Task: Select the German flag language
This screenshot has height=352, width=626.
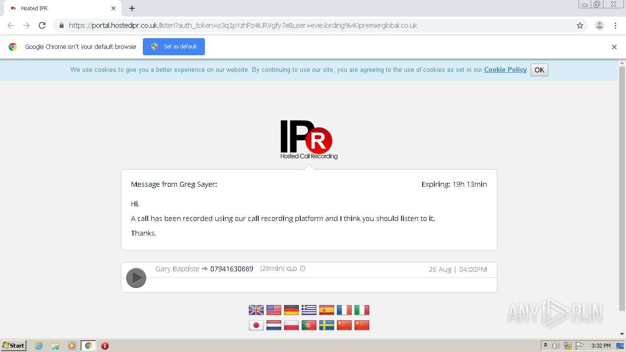Action: coord(291,310)
